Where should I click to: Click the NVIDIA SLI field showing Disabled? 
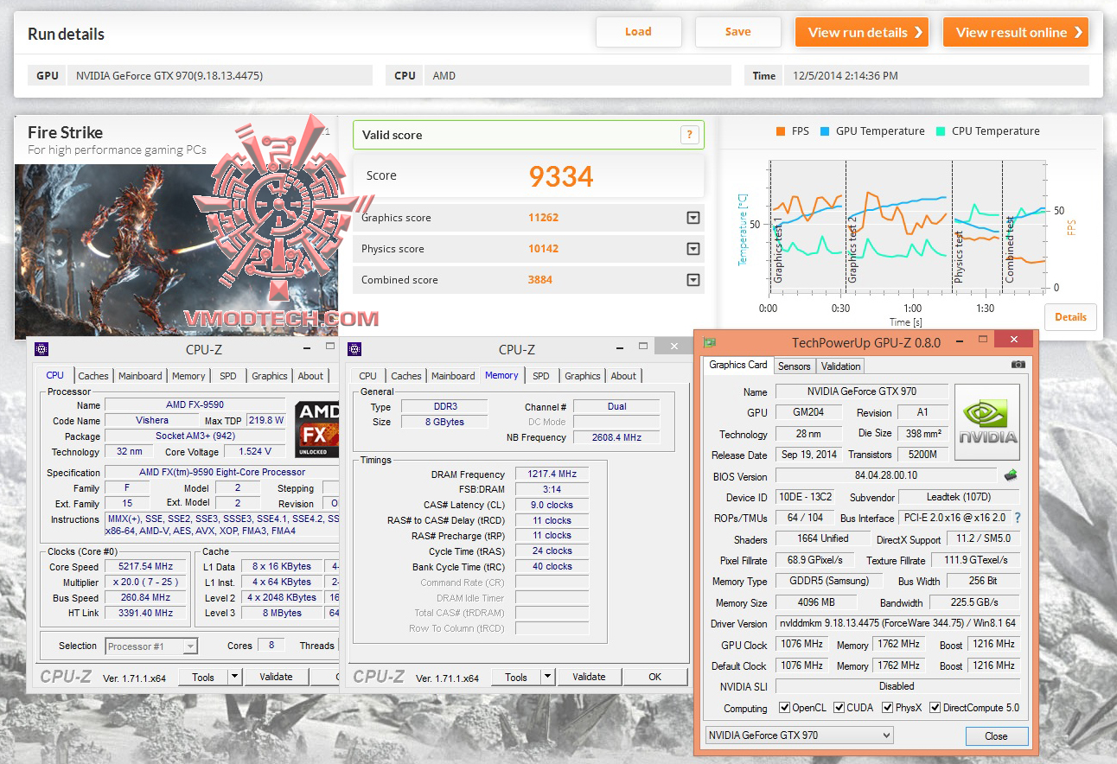click(897, 686)
